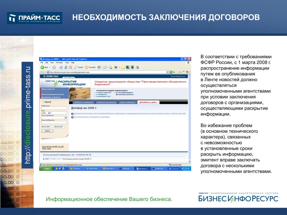Viewport: 287px width, 215px height.
Task: Click the Stop (red X) toolbar icon
Action: [x=61, y=67]
